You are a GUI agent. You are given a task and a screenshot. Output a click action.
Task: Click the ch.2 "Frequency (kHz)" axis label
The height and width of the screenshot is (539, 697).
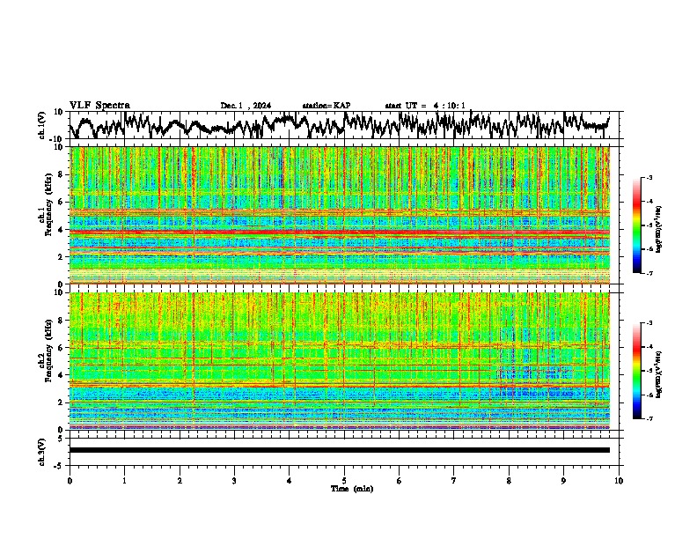coord(48,351)
